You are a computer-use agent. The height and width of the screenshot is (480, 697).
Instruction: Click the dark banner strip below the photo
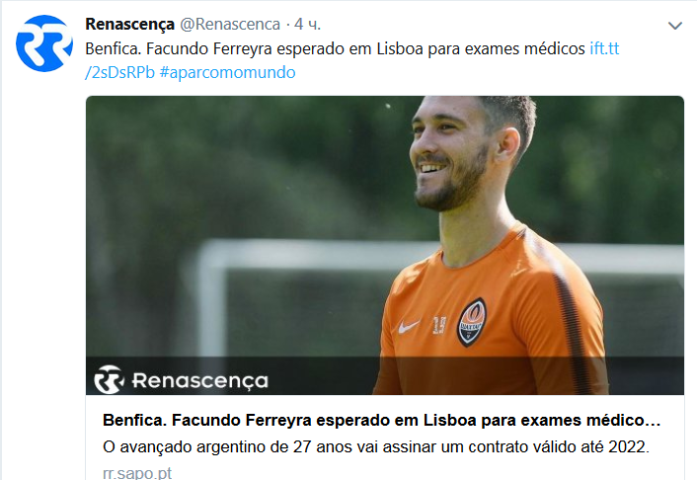tap(384, 375)
